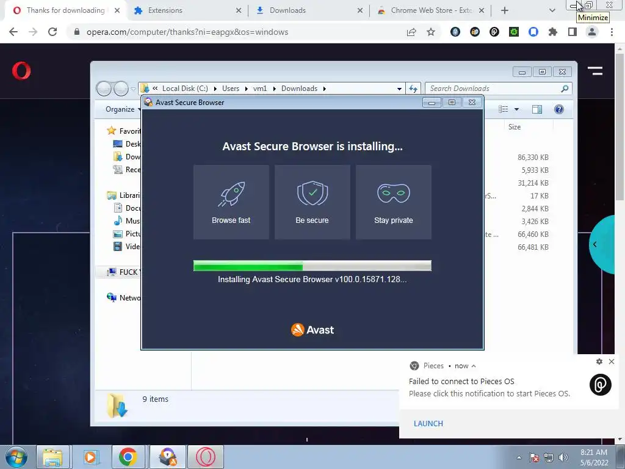
Task: Click the taskbar clock showing 8:21 AM
Action: tap(594, 457)
